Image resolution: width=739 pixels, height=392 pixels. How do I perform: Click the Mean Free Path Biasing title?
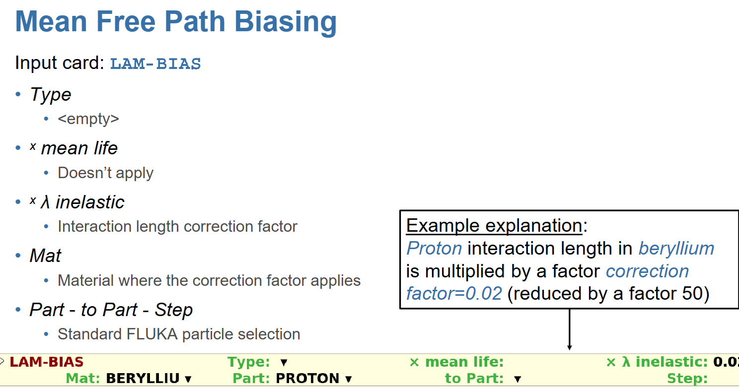176,22
